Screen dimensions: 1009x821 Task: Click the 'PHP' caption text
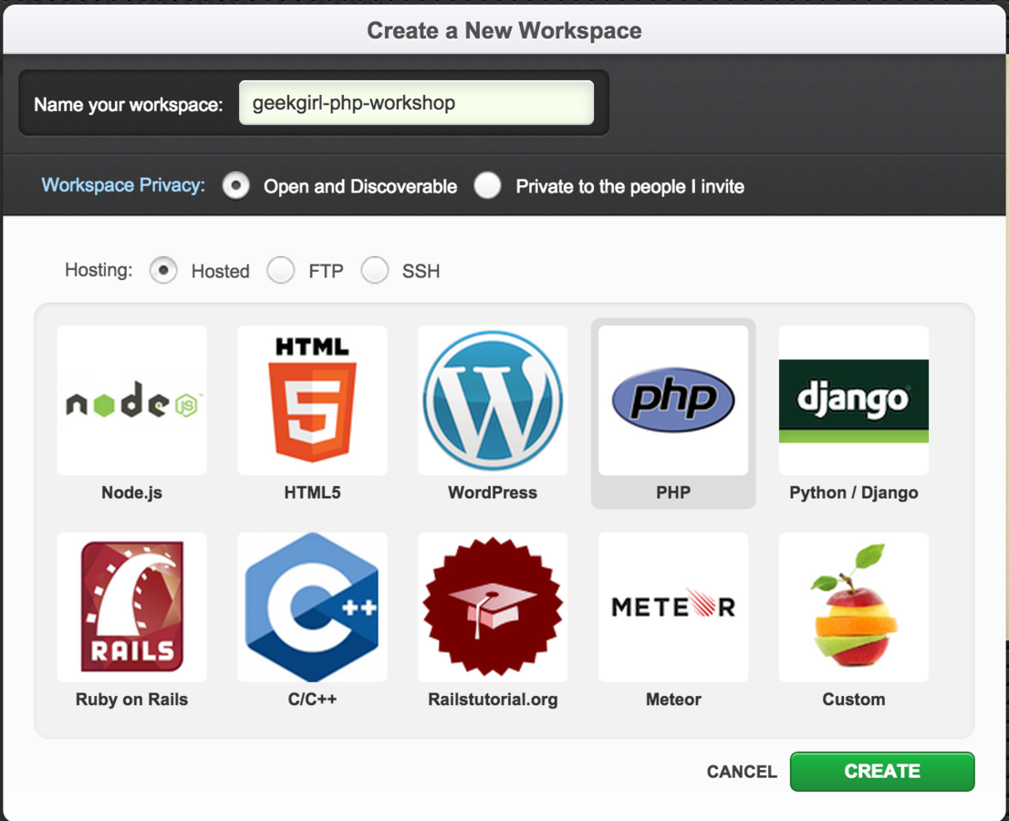[673, 493]
